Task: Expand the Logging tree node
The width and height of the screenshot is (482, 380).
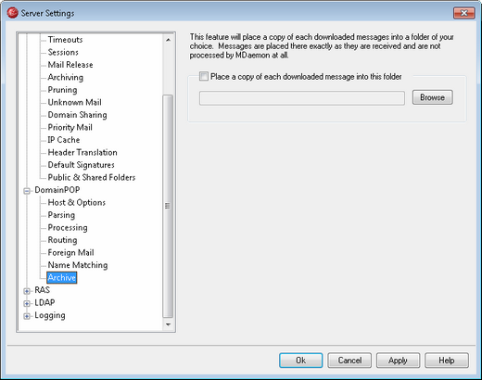Action: point(27,316)
